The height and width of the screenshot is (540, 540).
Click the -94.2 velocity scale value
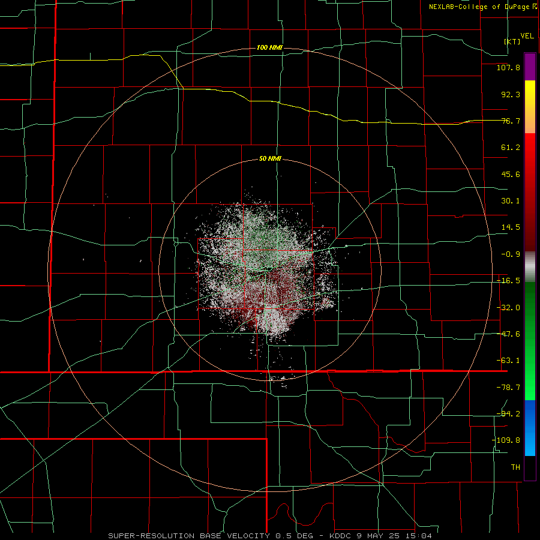coord(508,413)
